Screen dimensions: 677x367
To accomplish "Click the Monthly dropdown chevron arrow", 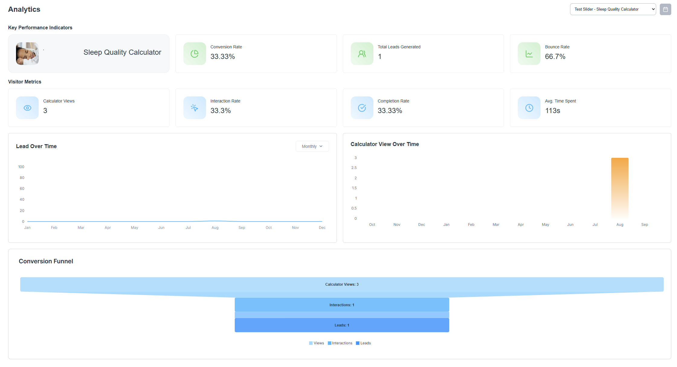I will [321, 146].
